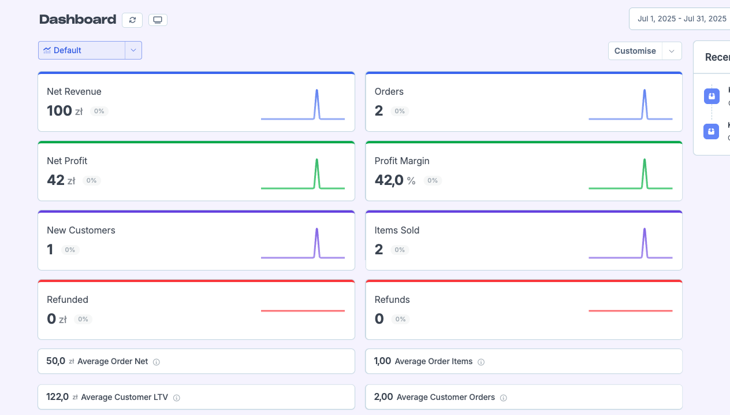
Task: Click second order icon in recent activity
Action: point(712,131)
